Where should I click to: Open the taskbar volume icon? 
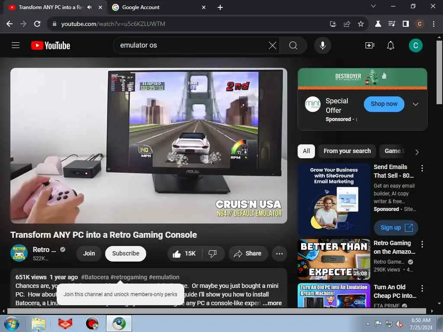[x=399, y=324]
